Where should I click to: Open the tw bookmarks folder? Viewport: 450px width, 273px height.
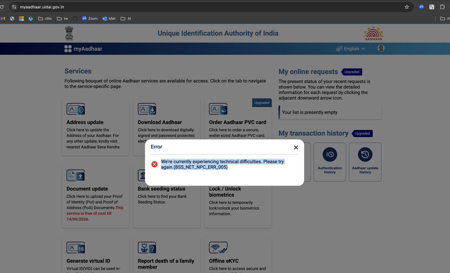(x=62, y=18)
